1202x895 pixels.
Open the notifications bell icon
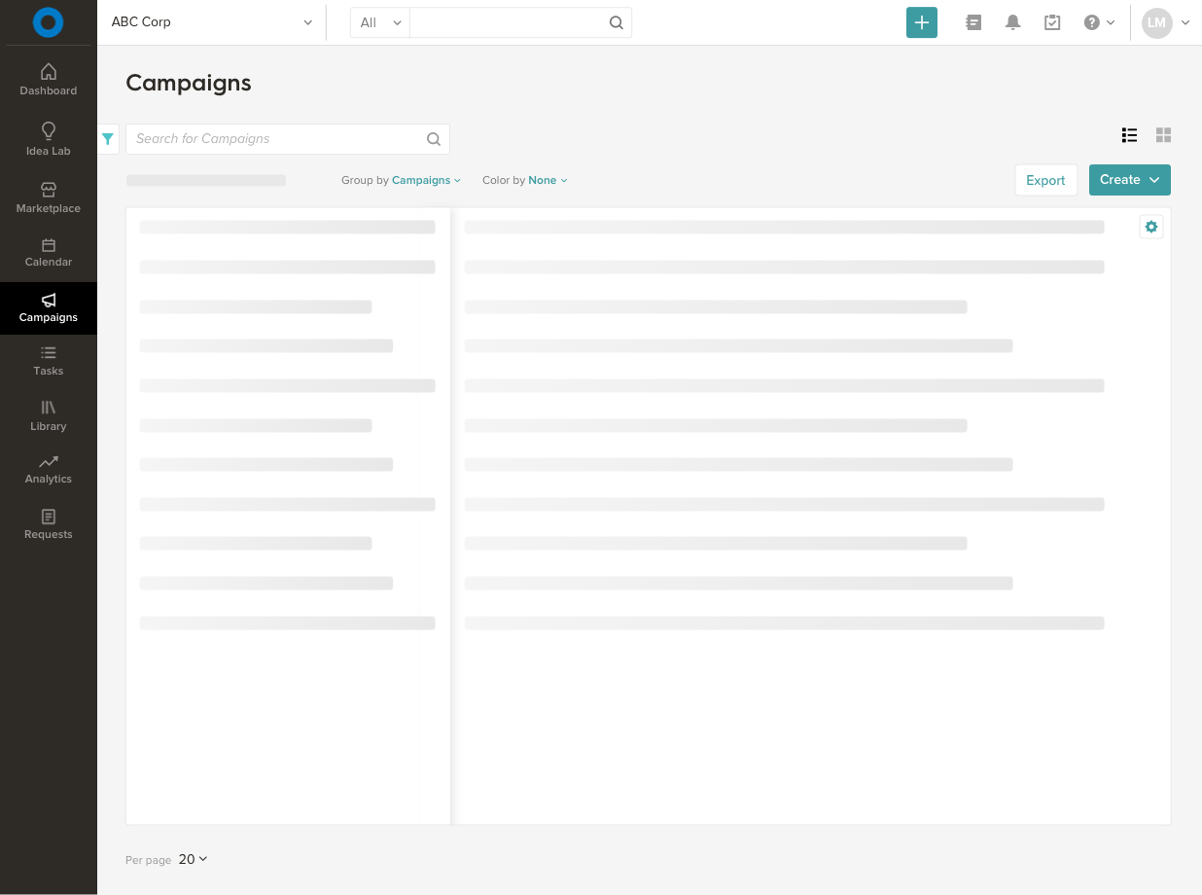1012,22
